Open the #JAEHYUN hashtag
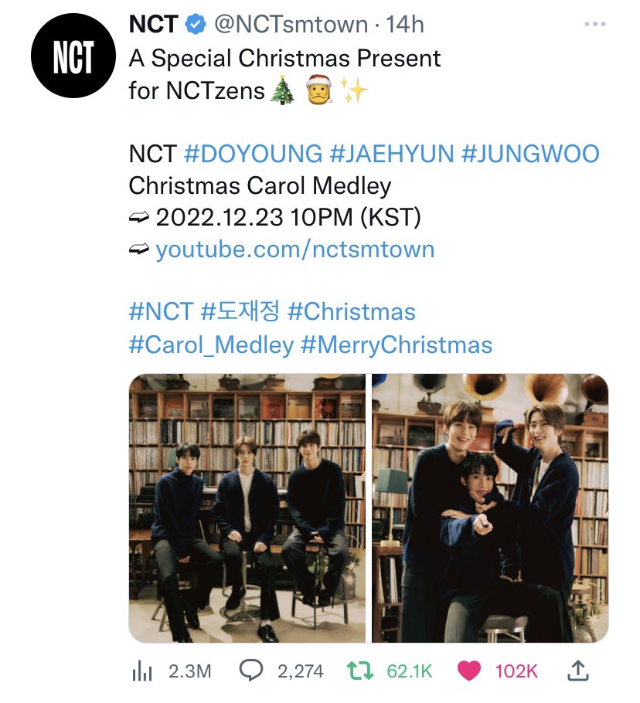Screen dimensions: 640x703 point(392,154)
